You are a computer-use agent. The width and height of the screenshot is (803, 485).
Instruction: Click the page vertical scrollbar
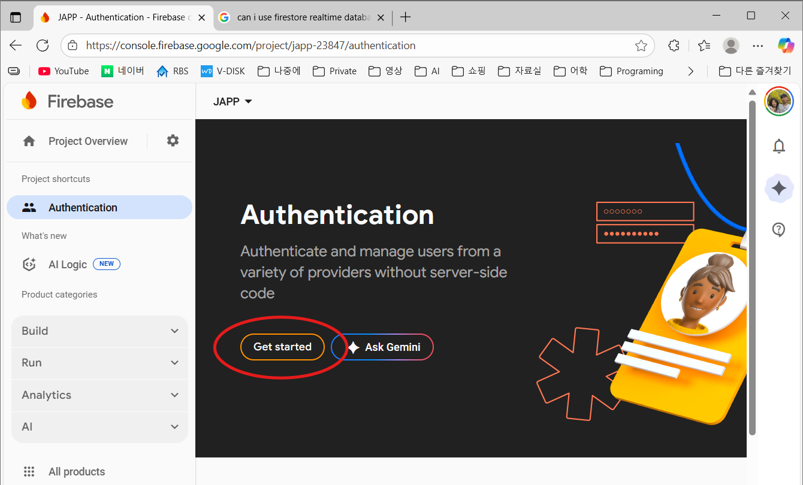tap(753, 267)
